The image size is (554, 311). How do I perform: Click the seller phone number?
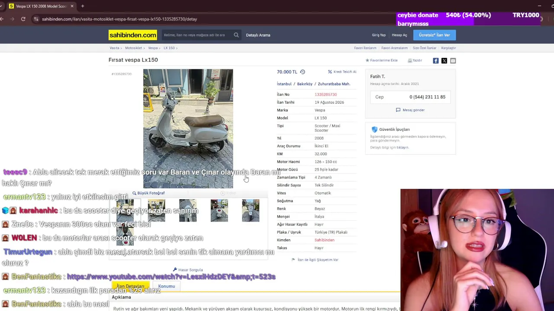point(427,97)
